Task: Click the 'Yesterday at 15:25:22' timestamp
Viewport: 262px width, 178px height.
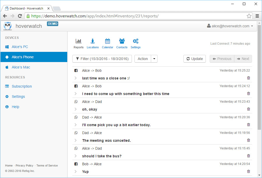Action: pyautogui.click(x=235, y=70)
